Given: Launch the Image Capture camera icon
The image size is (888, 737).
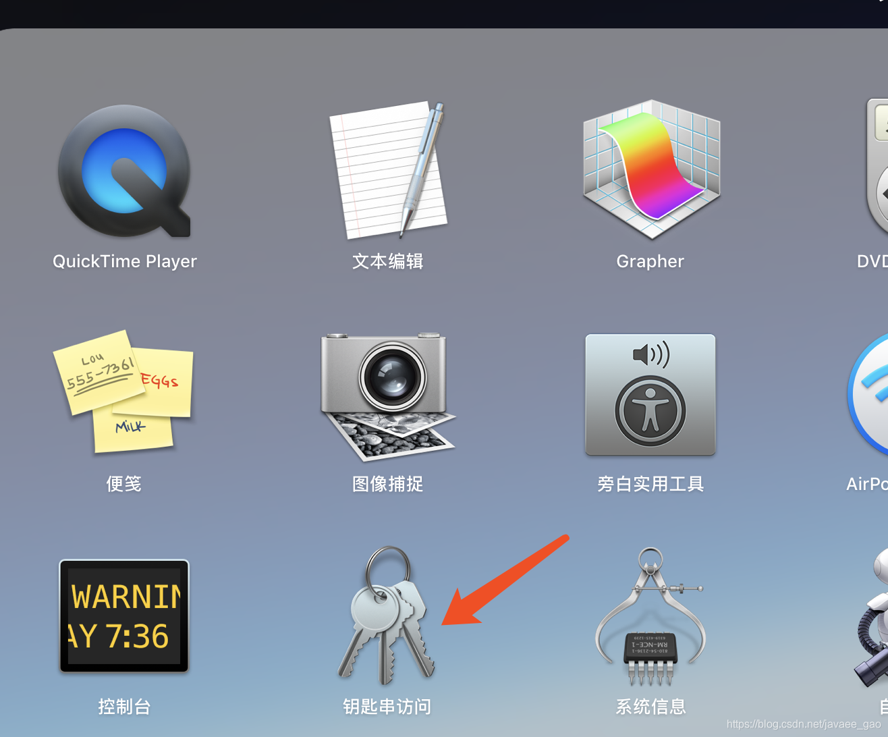Looking at the screenshot, I should pos(388,396).
